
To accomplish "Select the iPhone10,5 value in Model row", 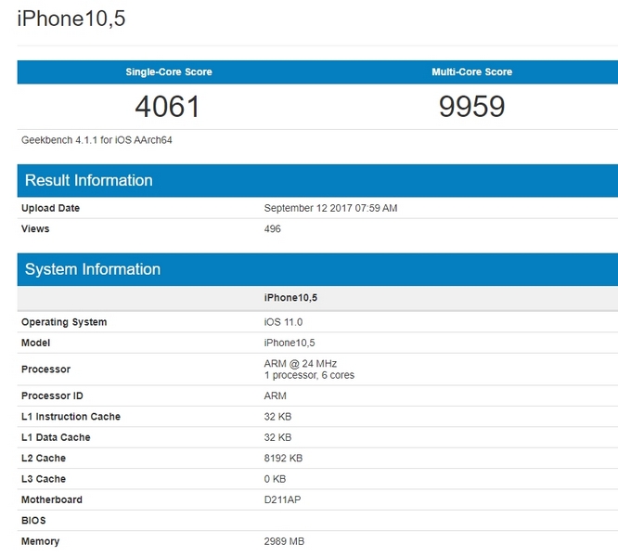I will coord(290,343).
